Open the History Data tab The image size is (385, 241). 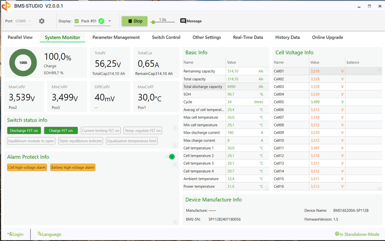(x=287, y=38)
